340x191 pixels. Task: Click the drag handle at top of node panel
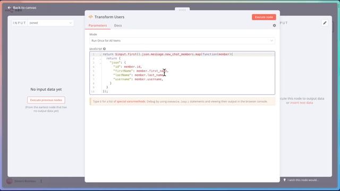pyautogui.click(x=182, y=10)
